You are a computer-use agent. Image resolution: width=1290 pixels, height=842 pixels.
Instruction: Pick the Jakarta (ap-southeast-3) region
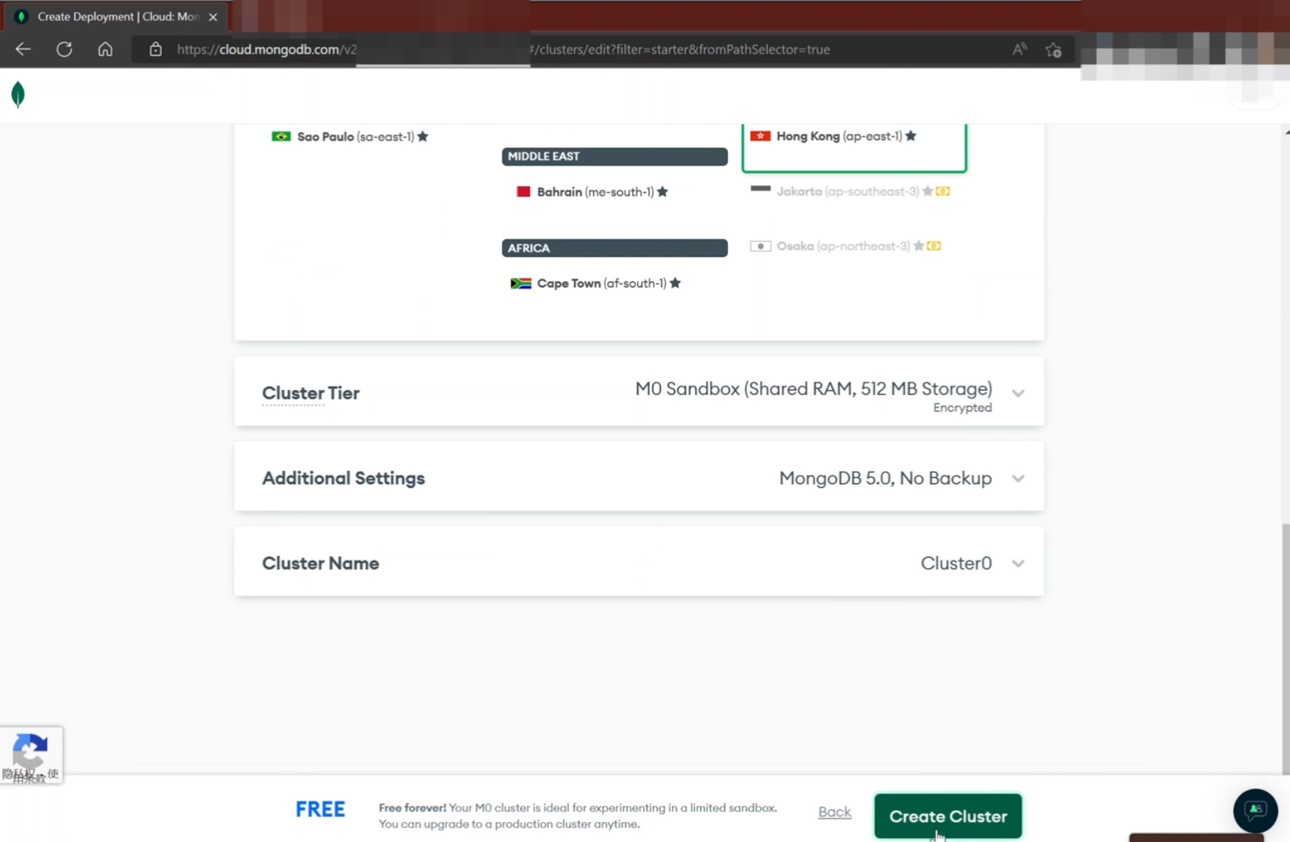[850, 191]
